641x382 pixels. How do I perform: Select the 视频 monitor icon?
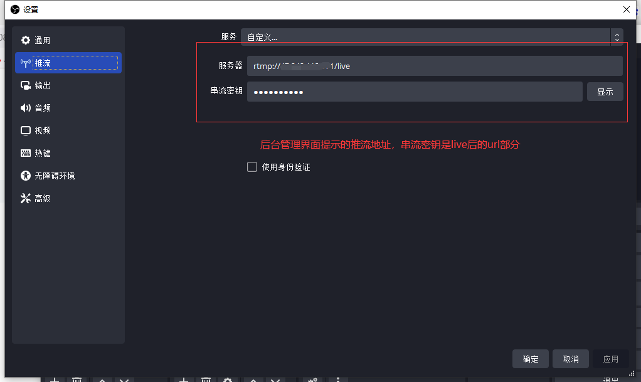(26, 130)
